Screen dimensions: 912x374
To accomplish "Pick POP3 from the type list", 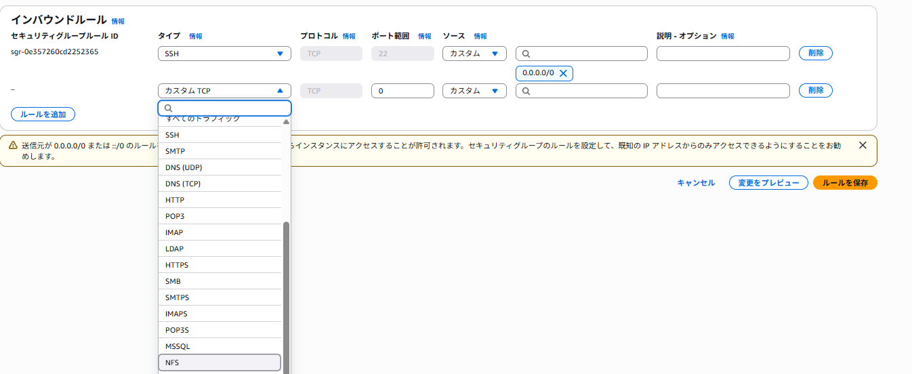I will (220, 216).
